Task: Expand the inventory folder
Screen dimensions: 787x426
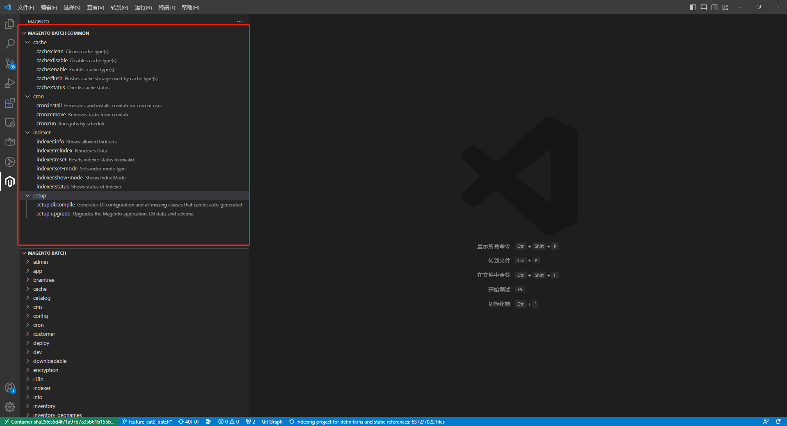Action: pos(134,406)
